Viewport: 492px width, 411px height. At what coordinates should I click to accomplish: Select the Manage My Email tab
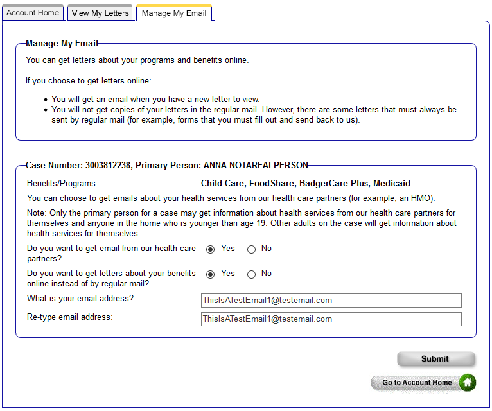(x=174, y=13)
